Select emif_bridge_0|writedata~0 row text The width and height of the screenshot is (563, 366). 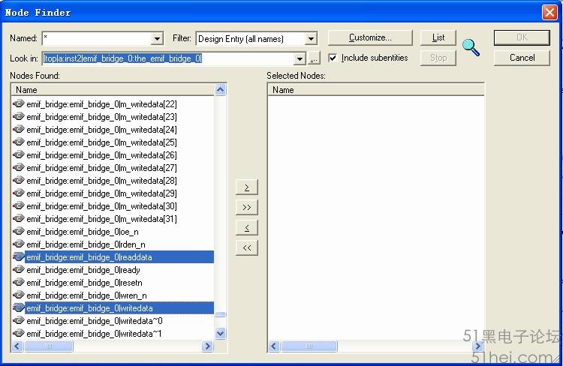(x=95, y=320)
